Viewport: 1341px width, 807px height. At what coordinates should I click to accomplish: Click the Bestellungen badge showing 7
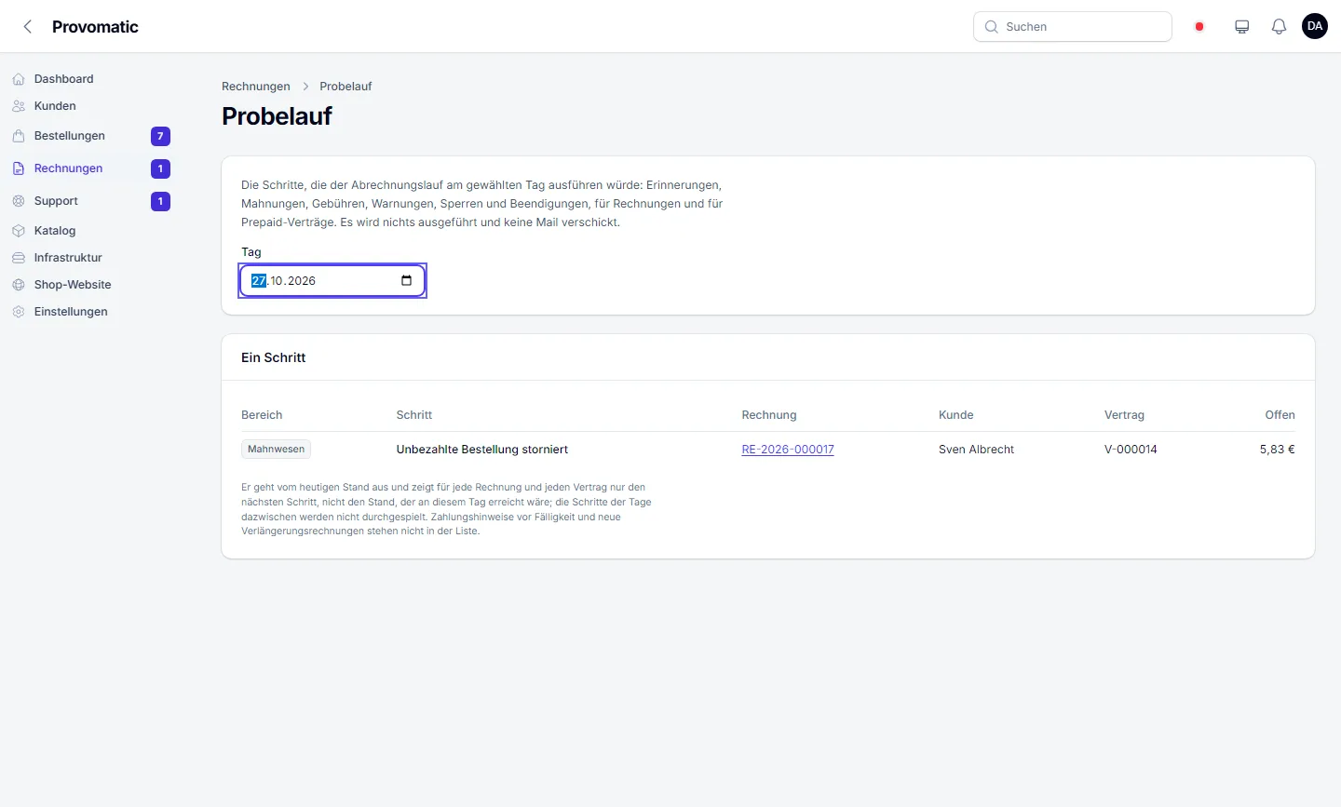click(160, 137)
